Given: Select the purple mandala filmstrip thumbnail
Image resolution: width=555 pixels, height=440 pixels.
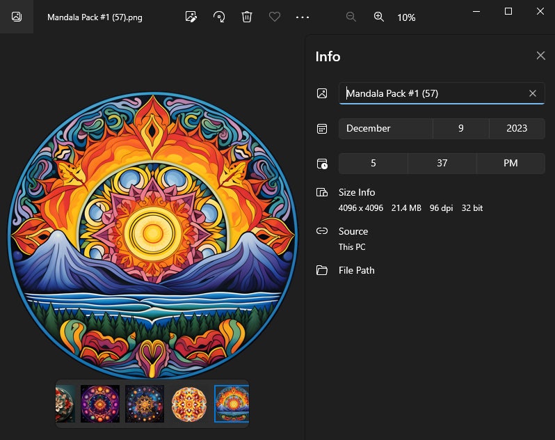Looking at the screenshot, I should point(100,404).
